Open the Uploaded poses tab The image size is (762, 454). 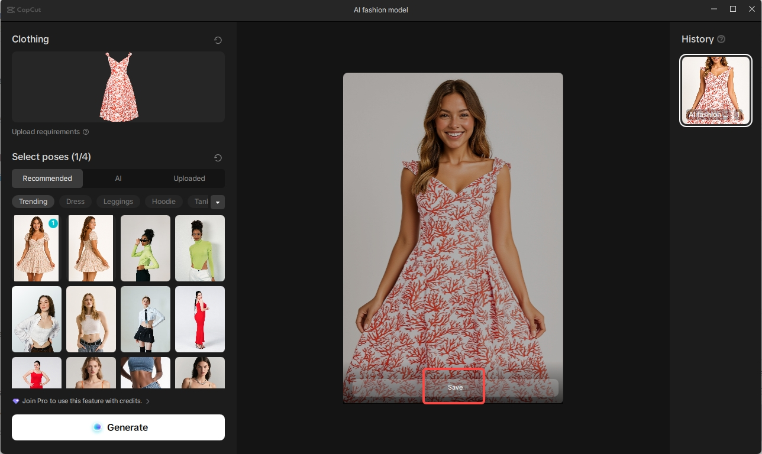click(x=189, y=178)
